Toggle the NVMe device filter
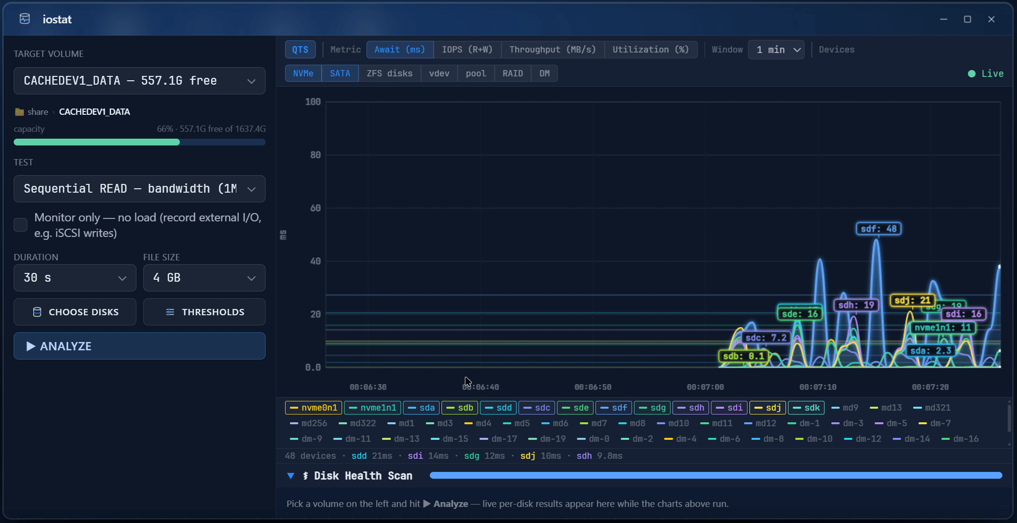Screen dimensions: 1017x523 (303, 73)
